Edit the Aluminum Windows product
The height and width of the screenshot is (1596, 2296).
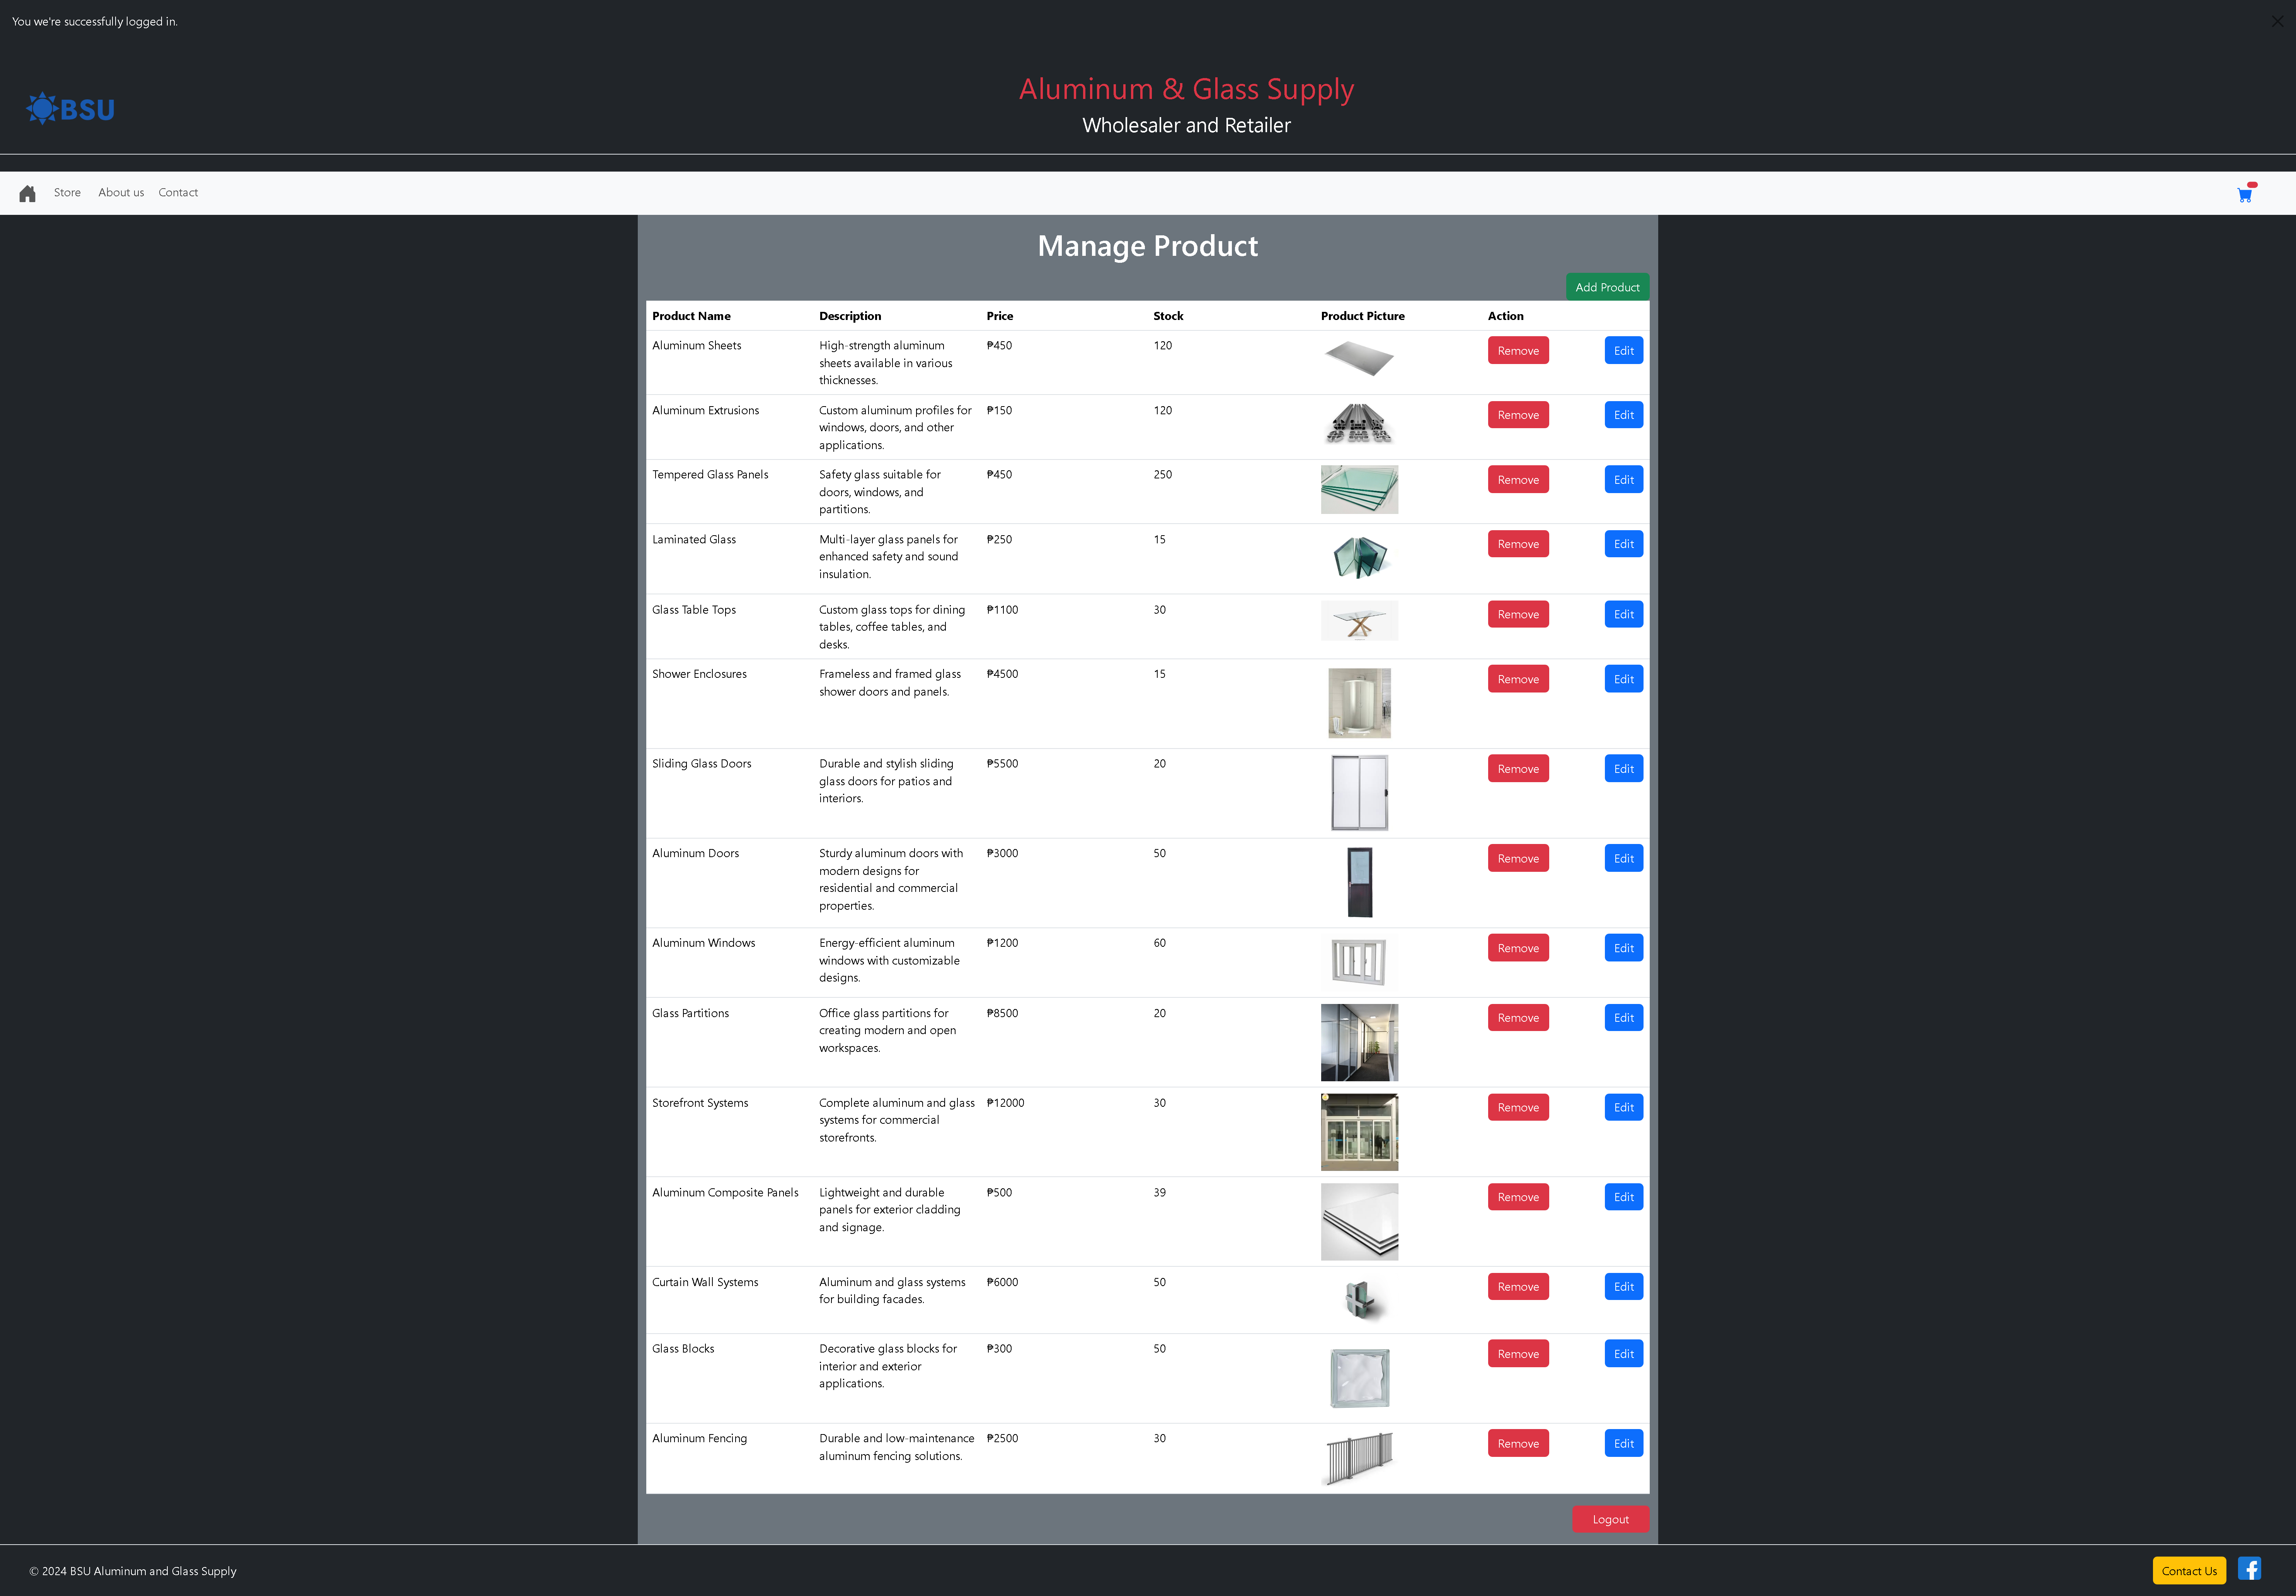(1624, 948)
